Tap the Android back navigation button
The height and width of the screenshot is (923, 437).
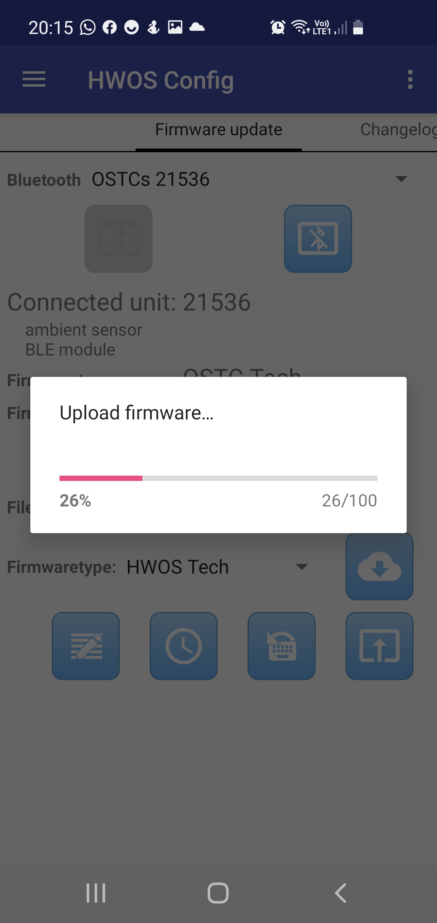tap(341, 893)
